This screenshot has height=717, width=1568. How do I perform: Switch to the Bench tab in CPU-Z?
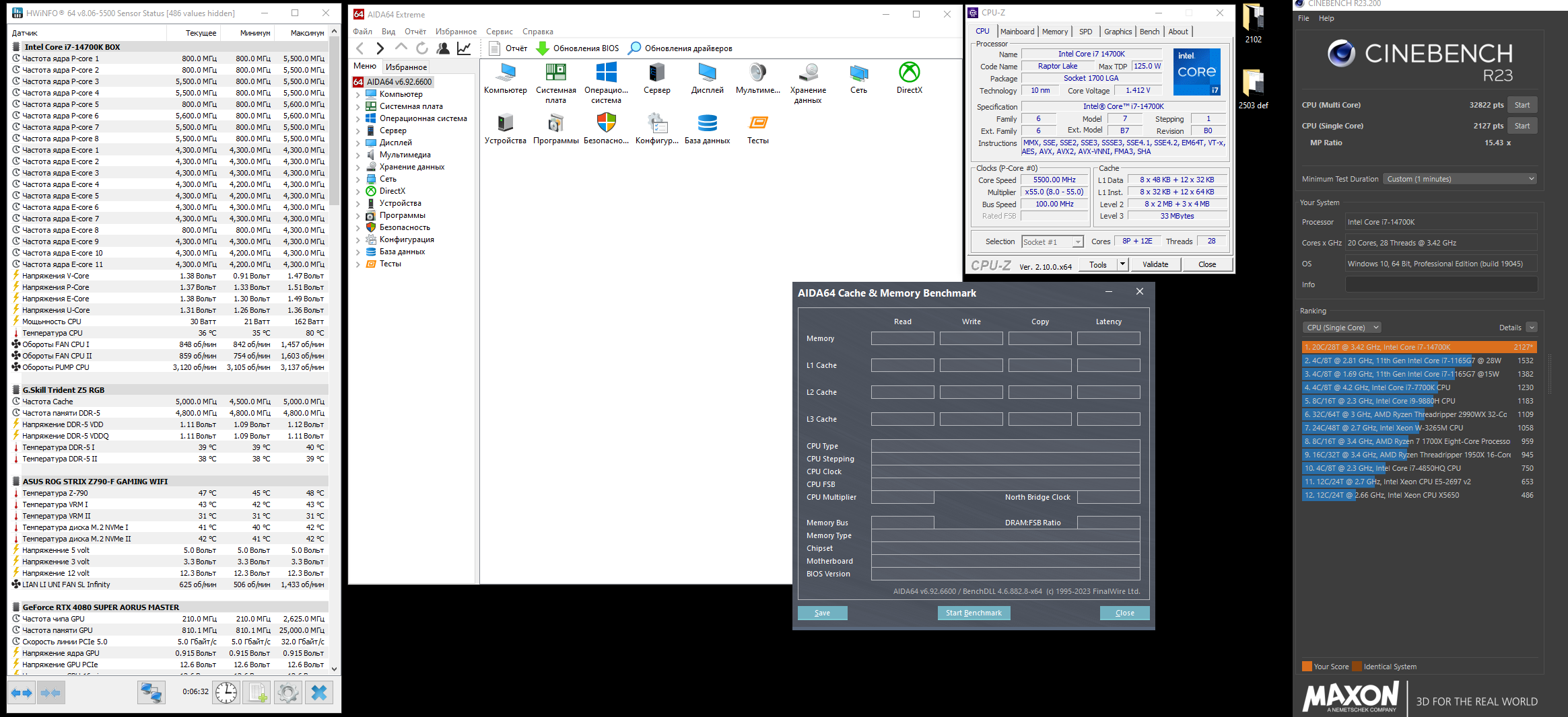click(1149, 32)
